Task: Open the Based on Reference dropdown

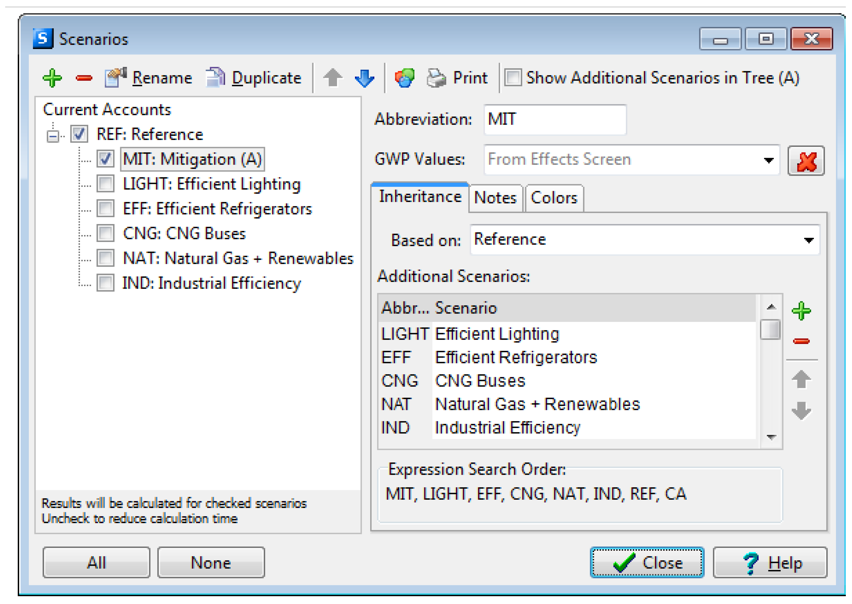Action: coord(809,240)
